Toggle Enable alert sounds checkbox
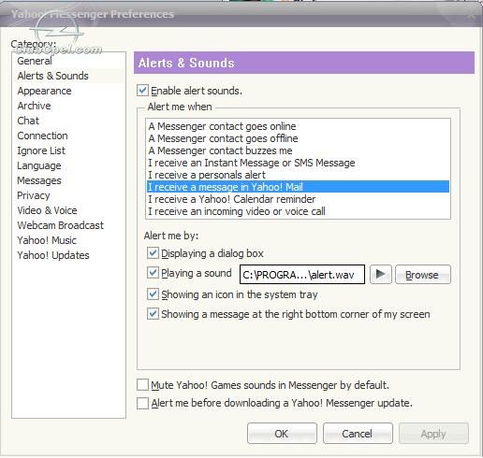483x458 pixels. (142, 91)
